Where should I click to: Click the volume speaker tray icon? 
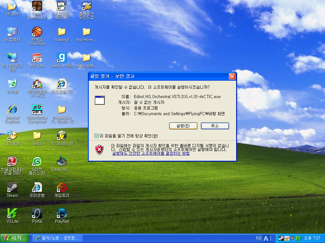(292, 238)
